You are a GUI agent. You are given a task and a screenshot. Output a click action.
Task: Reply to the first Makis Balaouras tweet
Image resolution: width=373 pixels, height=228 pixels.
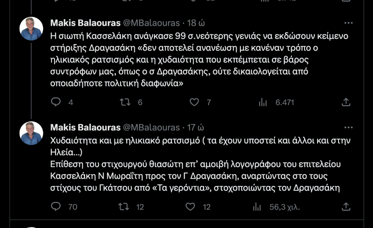56,102
